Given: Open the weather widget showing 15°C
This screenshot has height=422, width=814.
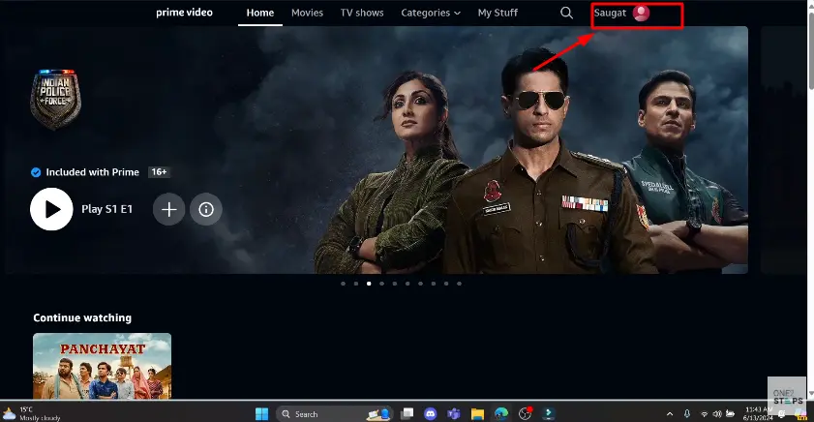Looking at the screenshot, I should [x=32, y=413].
